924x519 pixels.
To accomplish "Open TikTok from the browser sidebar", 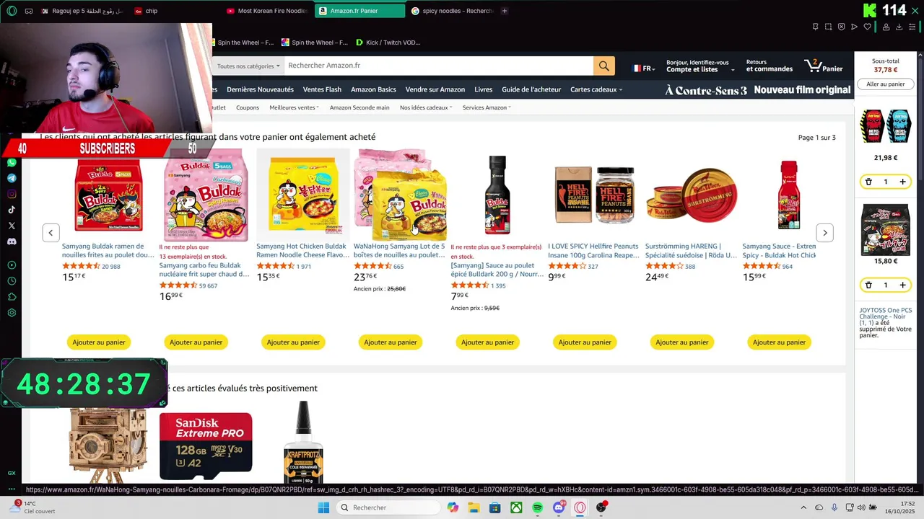I will coord(12,210).
